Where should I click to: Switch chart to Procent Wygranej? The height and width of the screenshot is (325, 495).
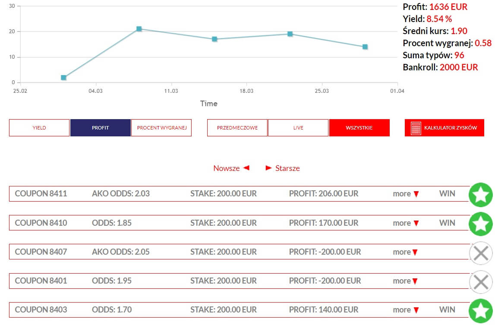[x=161, y=128]
